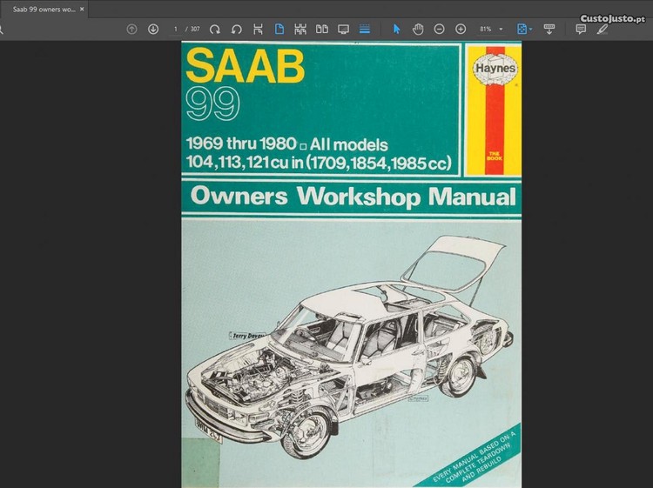653x488 pixels.
Task: Go to the previous page with the up arrow
Action: click(131, 29)
